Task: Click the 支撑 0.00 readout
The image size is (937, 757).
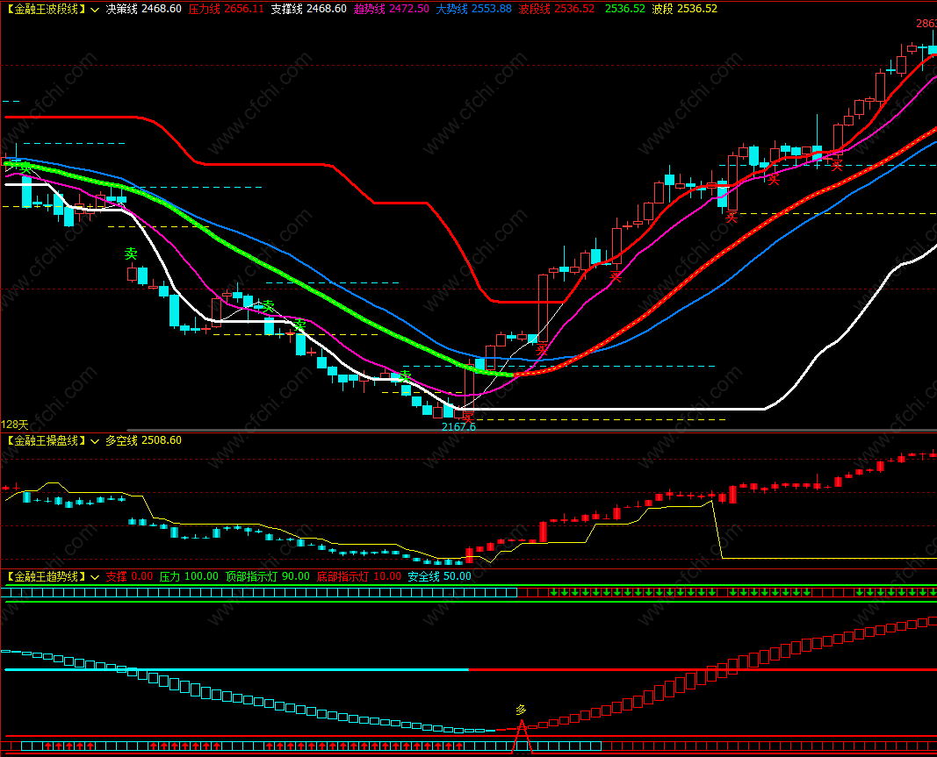Action: point(129,576)
